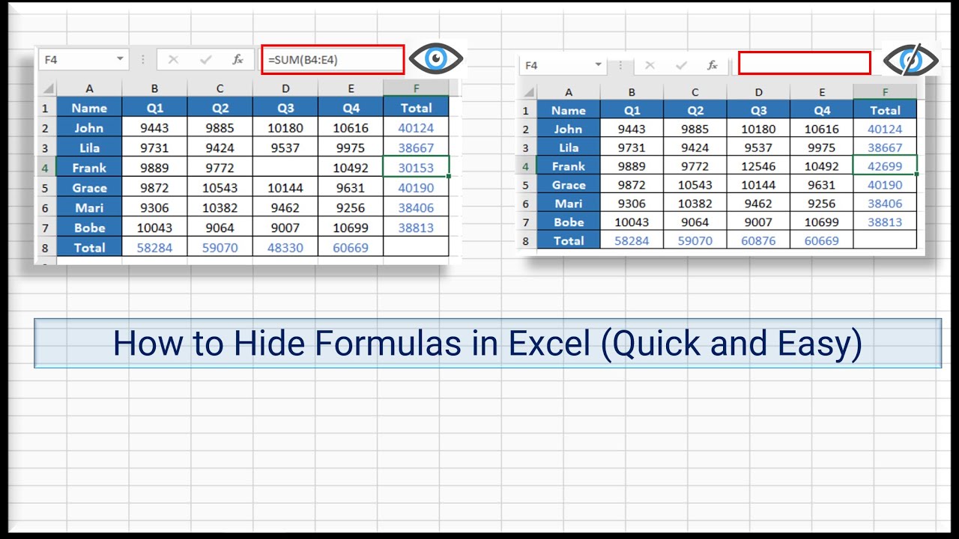Screen dimensions: 959x539
Task: Click the Grace name cell in right table
Action: [x=569, y=184]
